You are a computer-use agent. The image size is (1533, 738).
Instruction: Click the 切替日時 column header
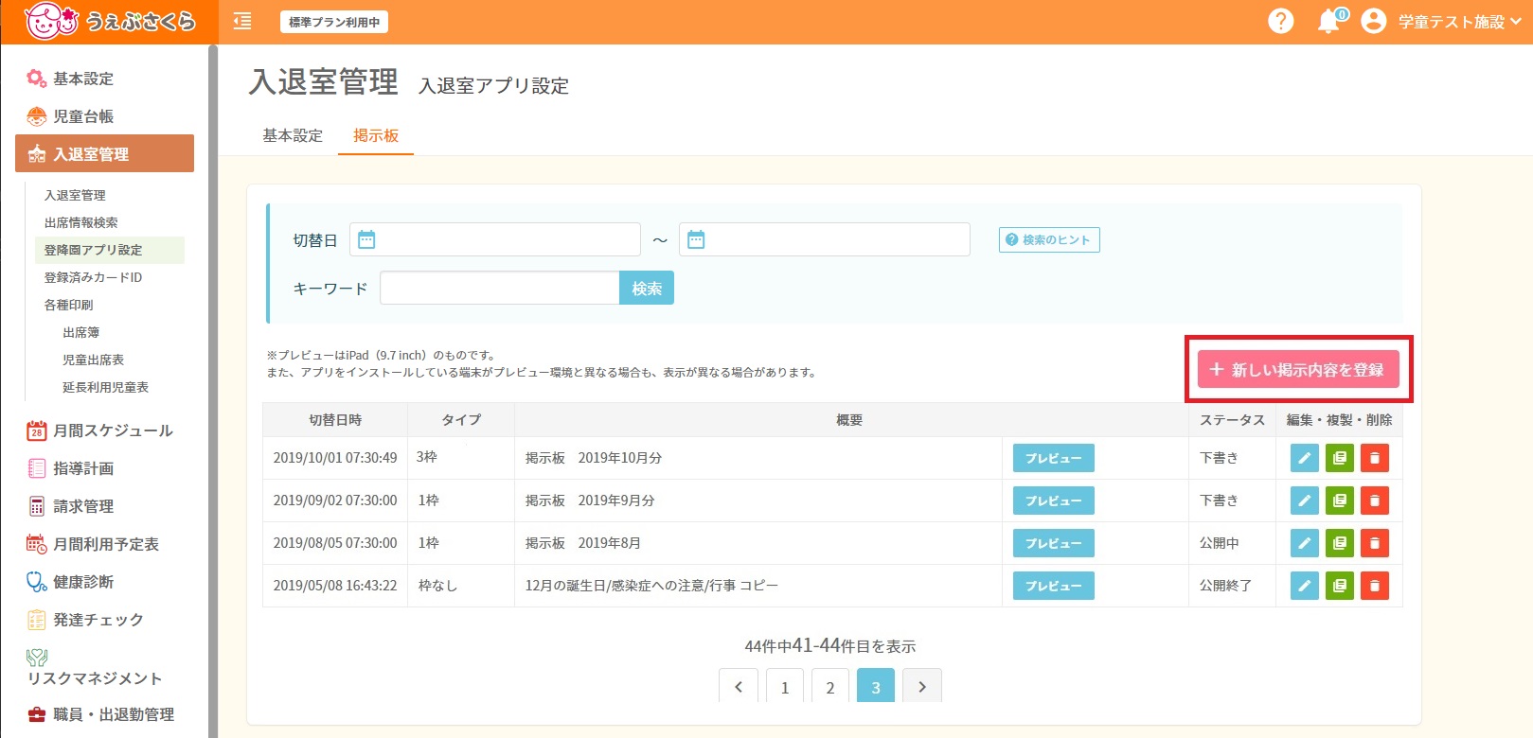(335, 419)
